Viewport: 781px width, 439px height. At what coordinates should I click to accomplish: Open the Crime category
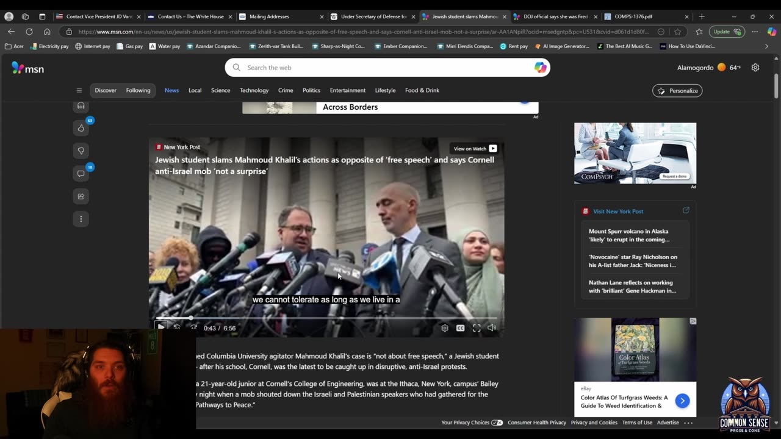[286, 90]
